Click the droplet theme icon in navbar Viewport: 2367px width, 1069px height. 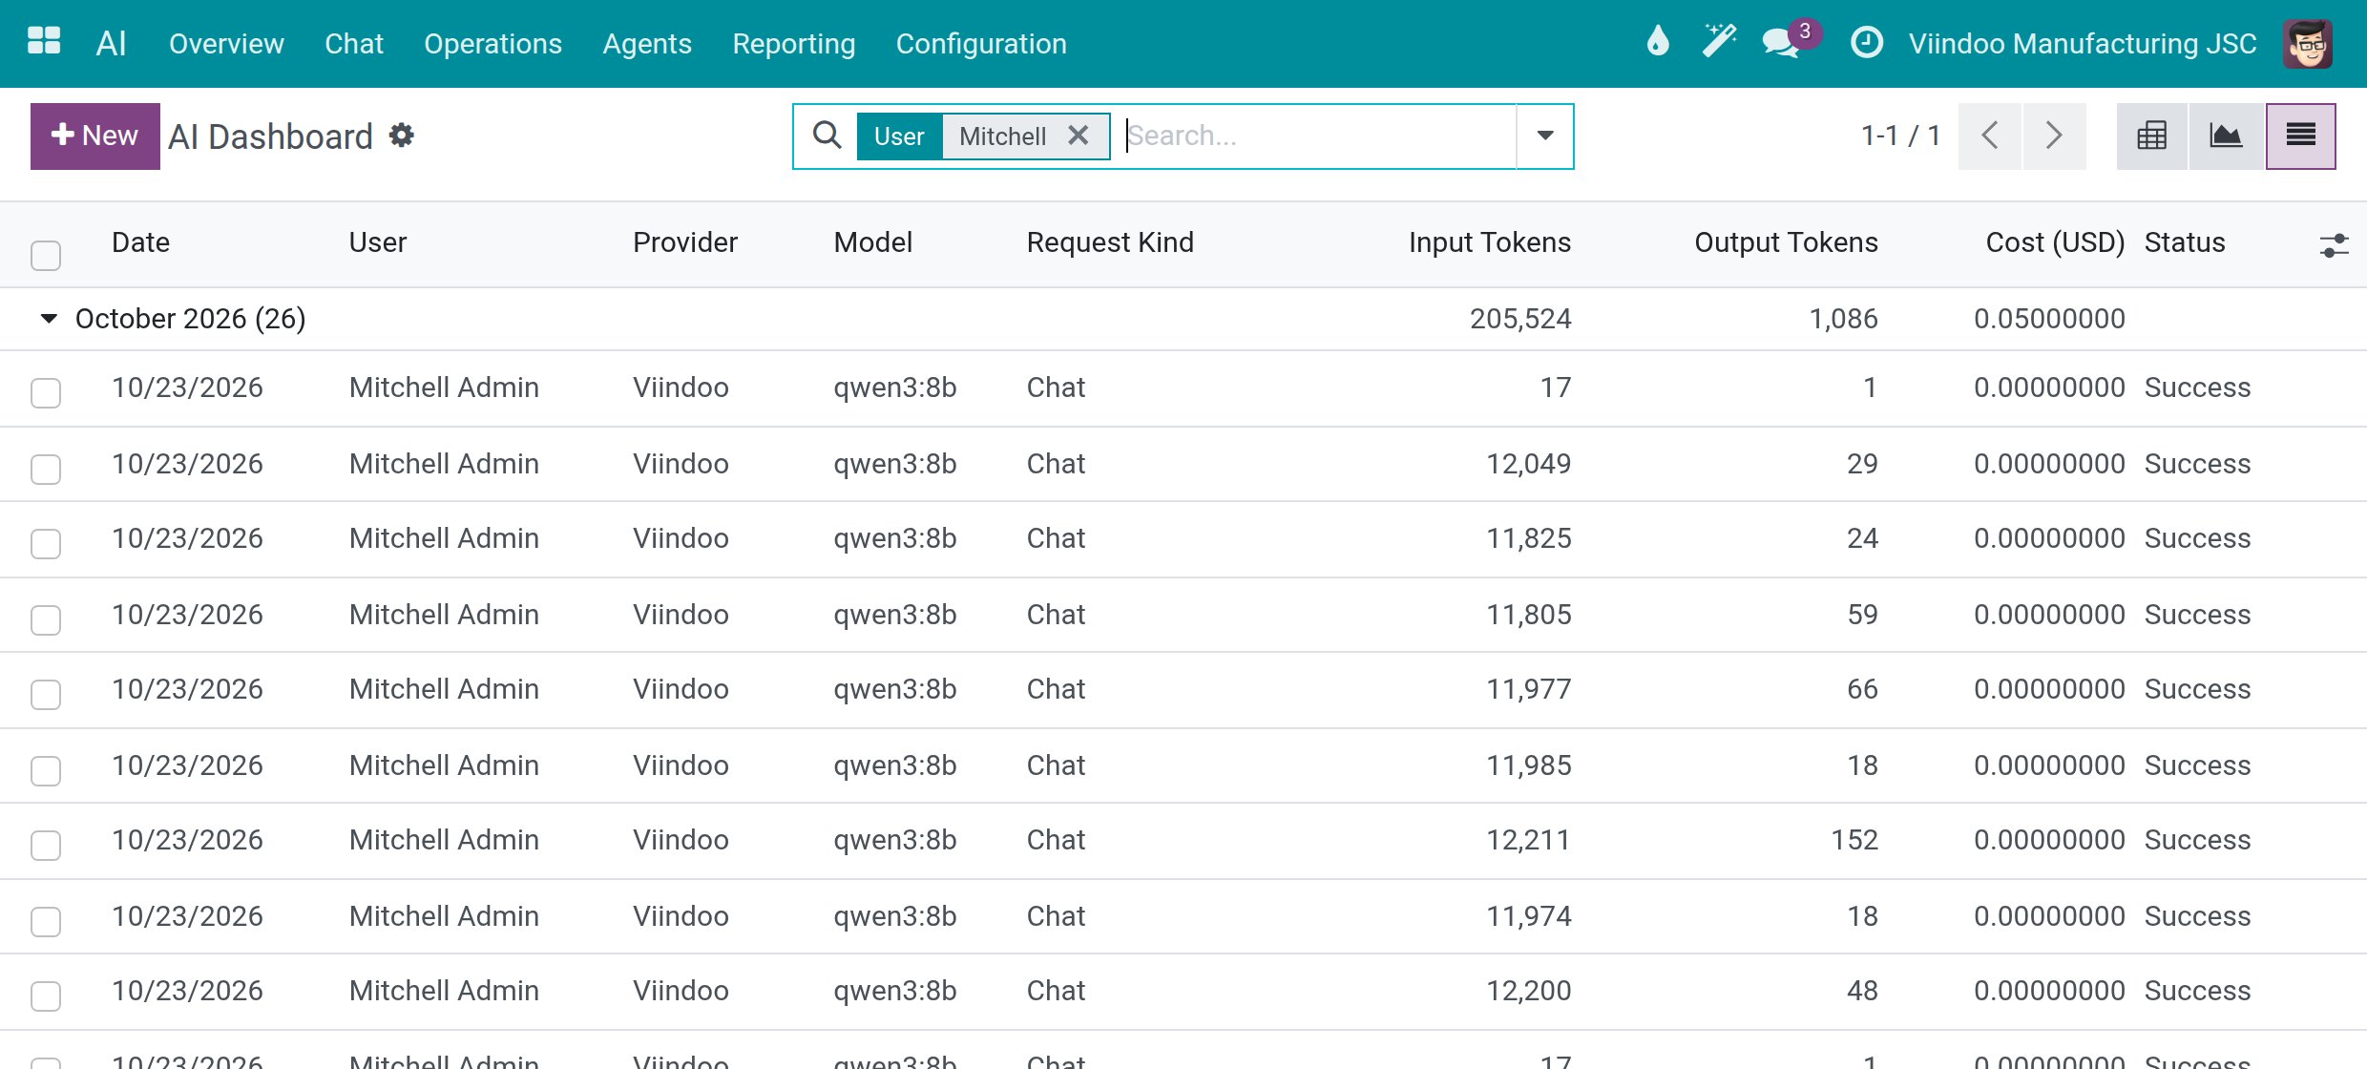(1659, 41)
